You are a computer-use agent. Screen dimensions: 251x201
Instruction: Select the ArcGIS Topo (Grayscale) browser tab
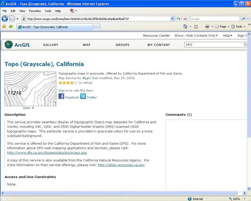click(x=55, y=27)
